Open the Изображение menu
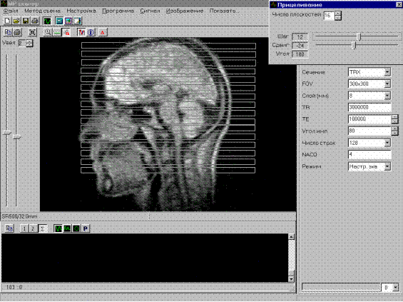 coord(185,11)
